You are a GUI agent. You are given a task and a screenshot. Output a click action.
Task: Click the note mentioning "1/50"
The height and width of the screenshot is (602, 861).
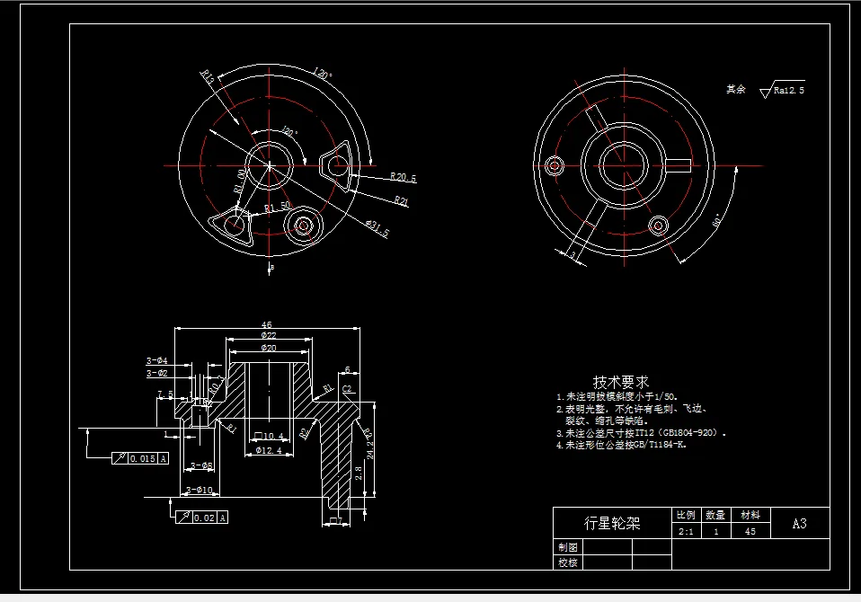(617, 396)
